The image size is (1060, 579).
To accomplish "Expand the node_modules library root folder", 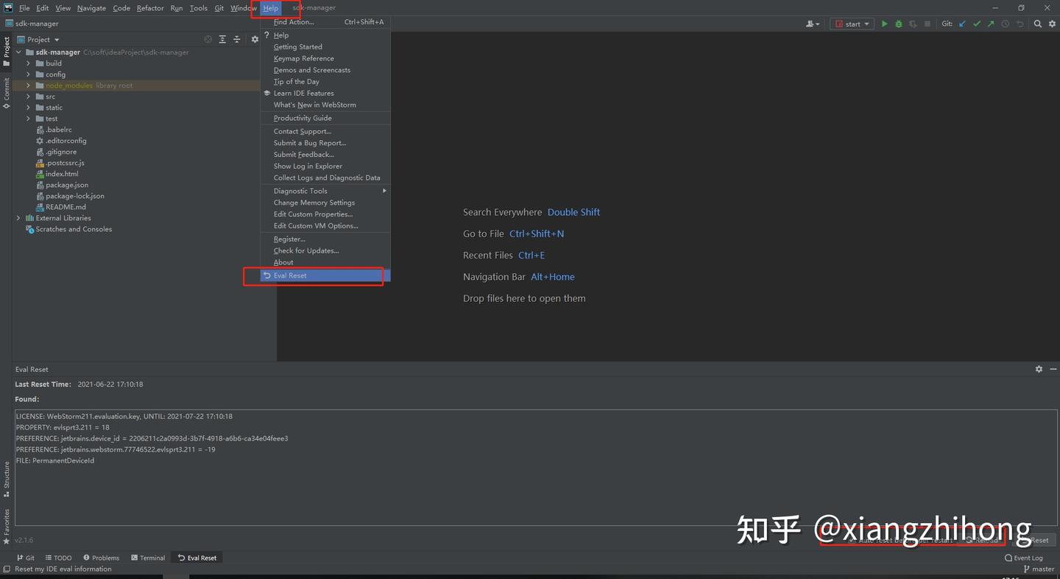I will click(x=28, y=85).
